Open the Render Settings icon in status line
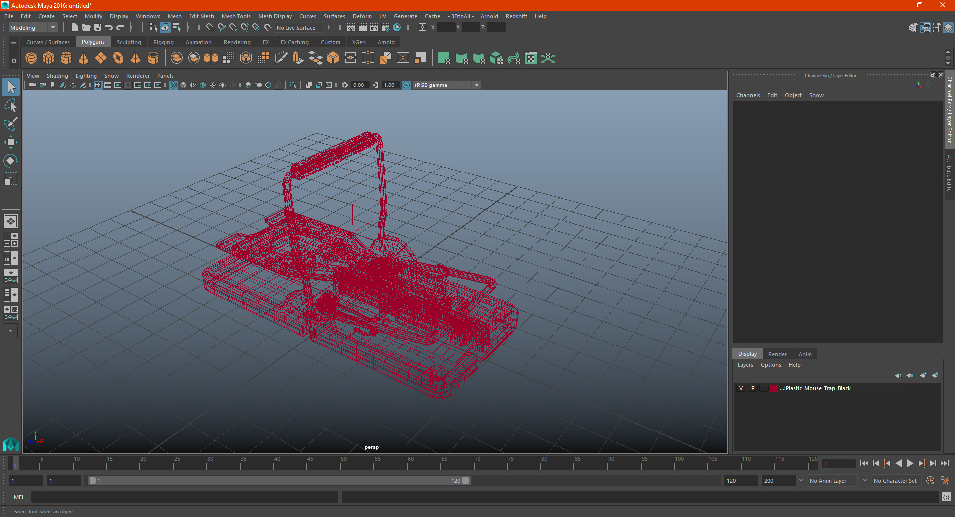Viewport: 955px width, 517px height. pyautogui.click(x=385, y=28)
